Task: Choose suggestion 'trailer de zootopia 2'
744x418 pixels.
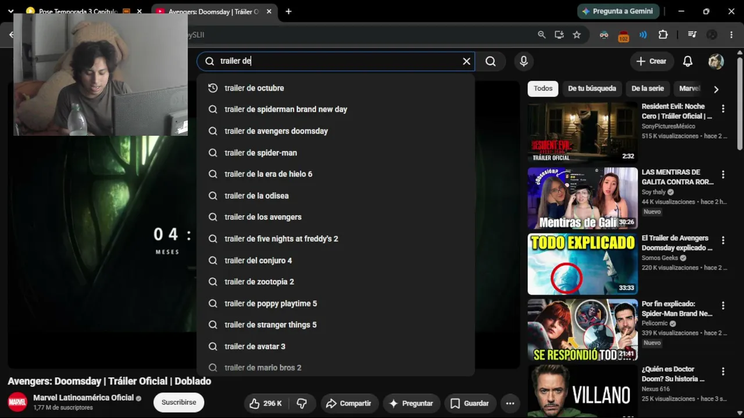Action: 336,282
